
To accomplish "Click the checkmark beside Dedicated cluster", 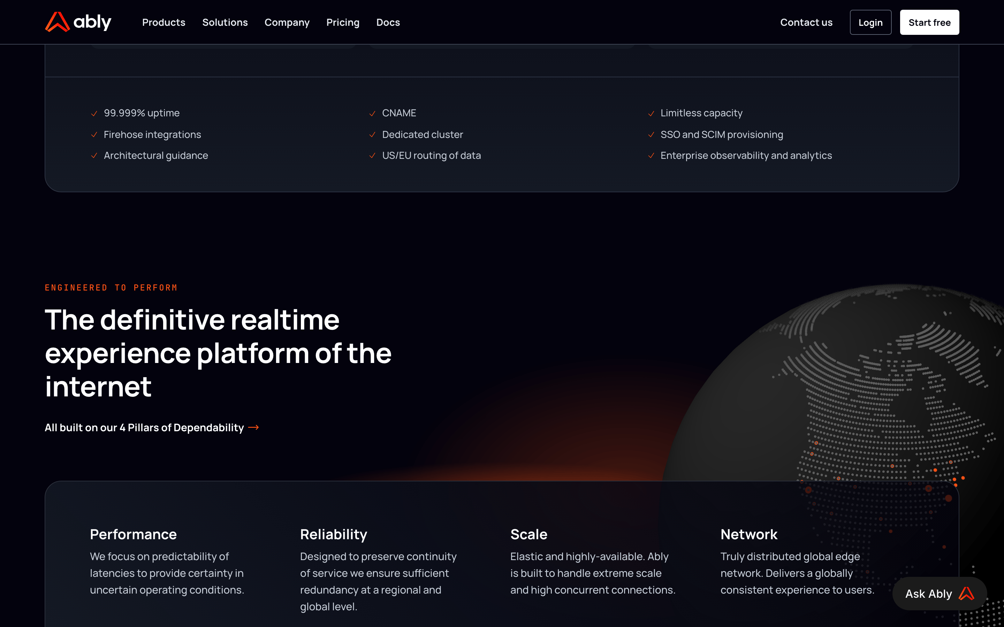I will pyautogui.click(x=373, y=134).
